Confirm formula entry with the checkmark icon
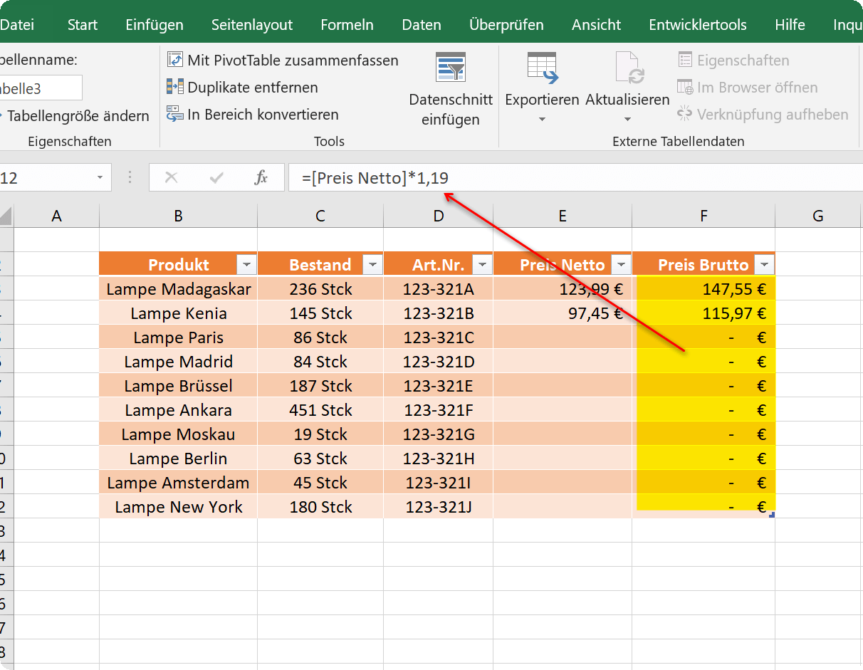 coord(216,178)
